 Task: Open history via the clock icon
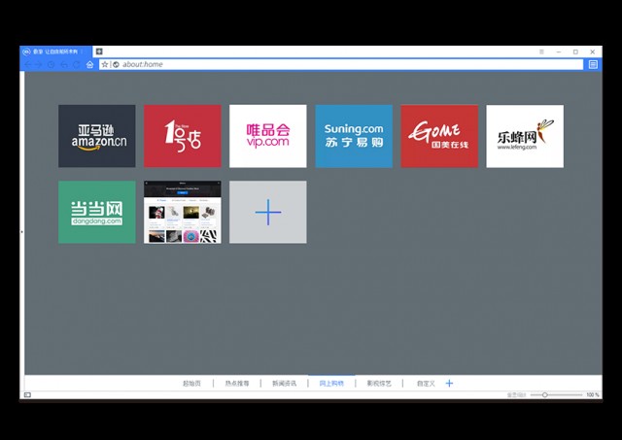point(52,65)
